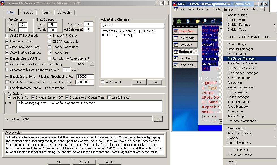
Task: Expand the Invision Settings submenu
Action: (x=250, y=25)
